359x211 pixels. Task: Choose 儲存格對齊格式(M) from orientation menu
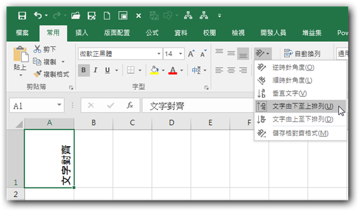[300, 133]
